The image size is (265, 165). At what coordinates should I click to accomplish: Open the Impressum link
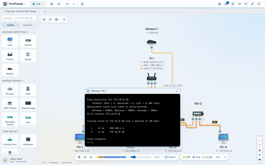point(54,162)
